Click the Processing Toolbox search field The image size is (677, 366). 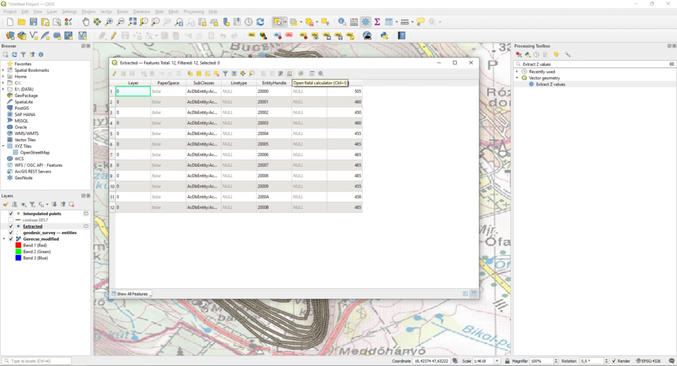tap(594, 64)
